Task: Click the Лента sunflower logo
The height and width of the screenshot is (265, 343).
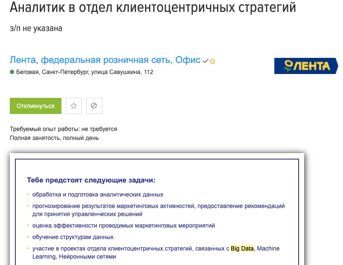Action: tap(306, 66)
